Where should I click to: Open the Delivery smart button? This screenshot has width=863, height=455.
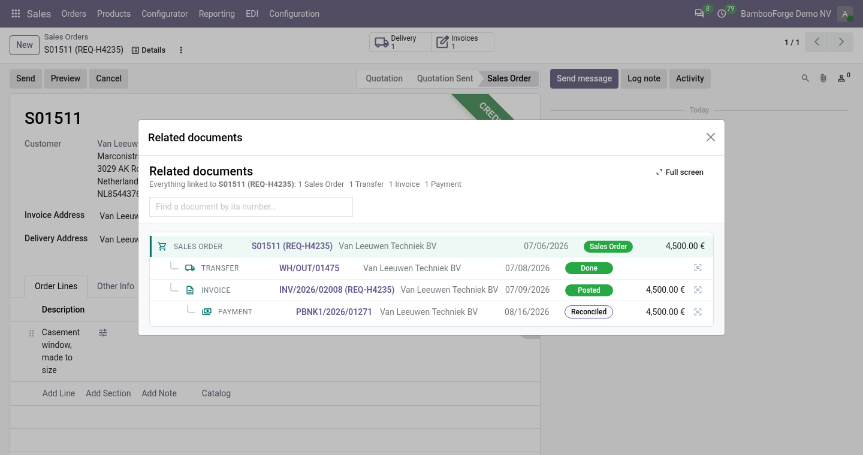click(401, 42)
